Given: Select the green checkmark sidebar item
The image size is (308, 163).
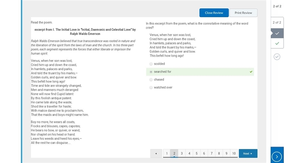Looking at the screenshot, I should click(277, 43).
